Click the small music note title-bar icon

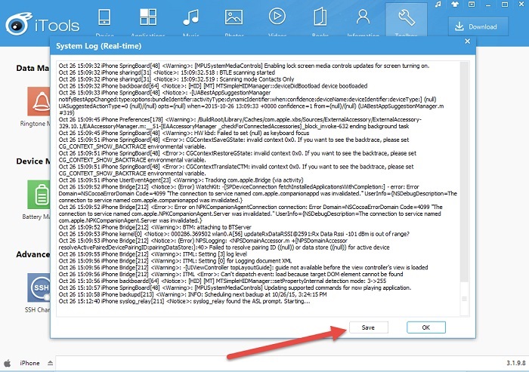coord(438,5)
